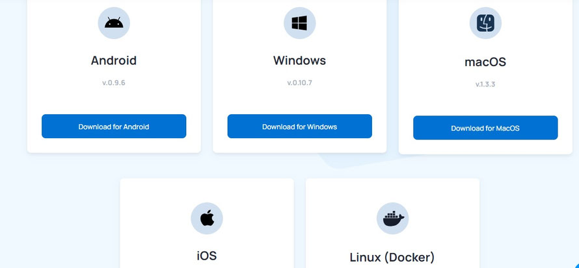
Task: Click the Windows version v.0.10.7 text
Action: click(x=299, y=82)
